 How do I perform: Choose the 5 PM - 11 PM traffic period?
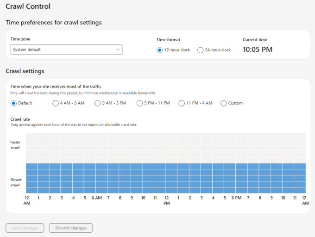(139, 103)
